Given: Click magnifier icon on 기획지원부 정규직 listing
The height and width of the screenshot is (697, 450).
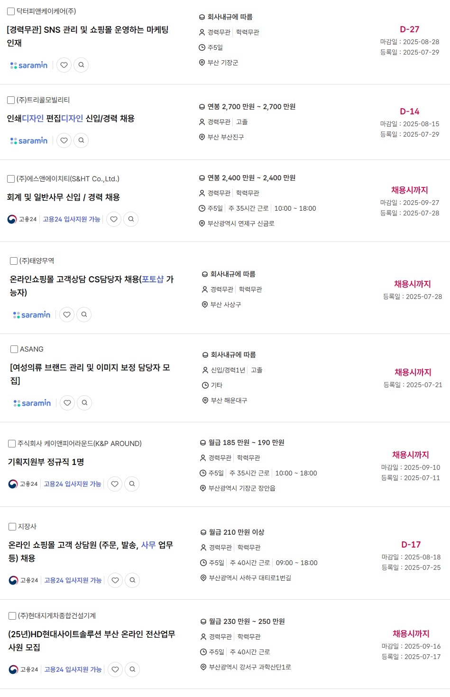Looking at the screenshot, I should pos(132,484).
